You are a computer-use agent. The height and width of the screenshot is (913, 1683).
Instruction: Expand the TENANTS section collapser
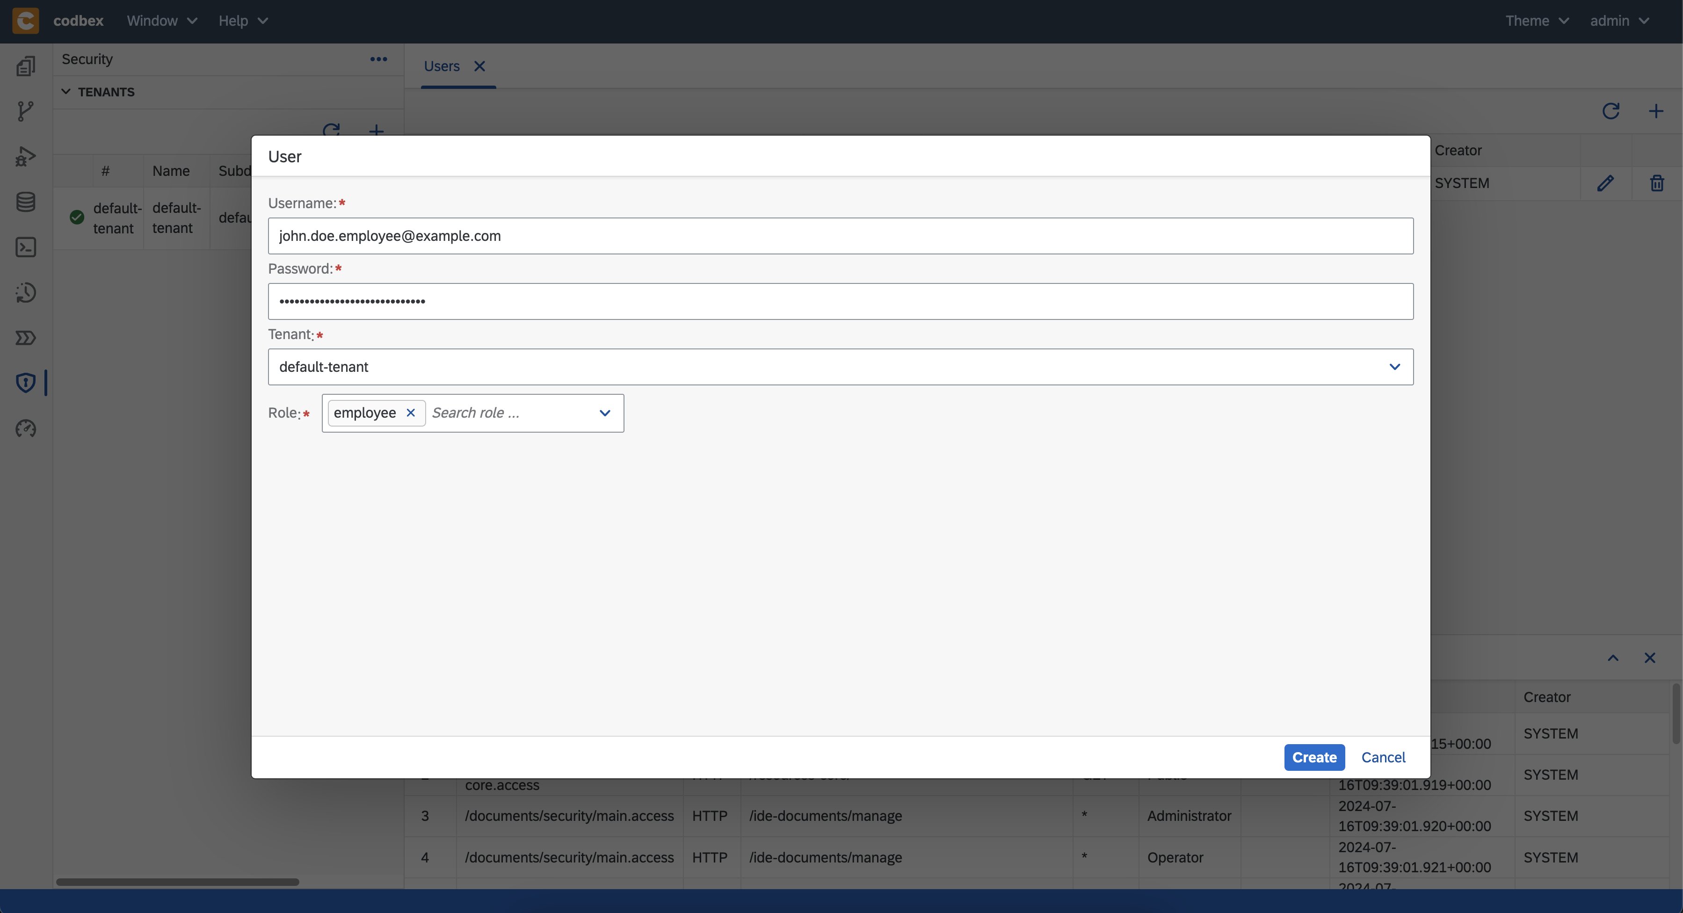[x=63, y=92]
